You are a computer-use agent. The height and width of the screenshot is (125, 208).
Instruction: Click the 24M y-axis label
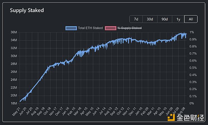click(x=14, y=80)
